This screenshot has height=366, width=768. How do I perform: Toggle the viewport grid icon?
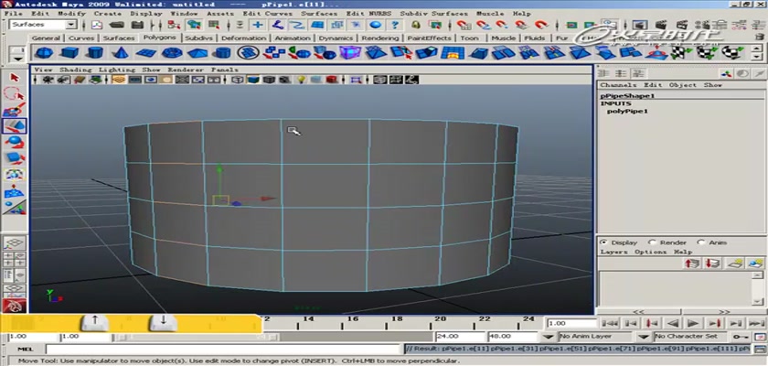pos(118,80)
